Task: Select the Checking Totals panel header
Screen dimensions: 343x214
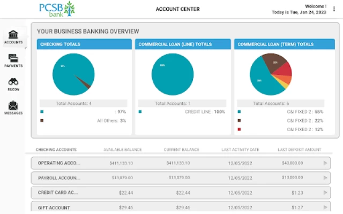Action: point(84,44)
